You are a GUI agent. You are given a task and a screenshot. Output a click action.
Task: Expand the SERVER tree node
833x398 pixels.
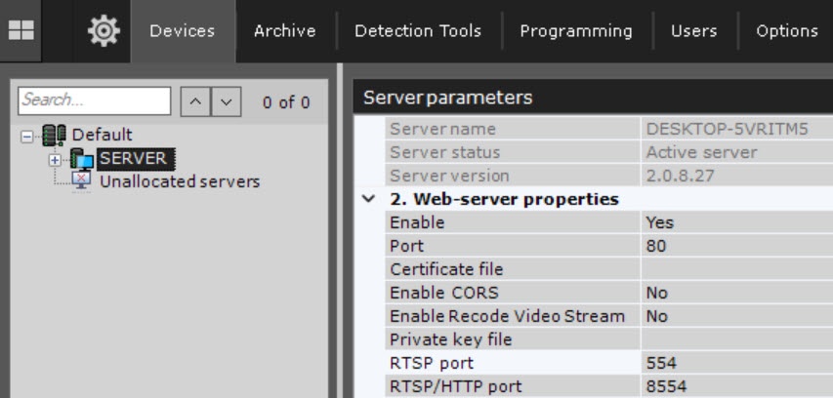[x=55, y=159]
